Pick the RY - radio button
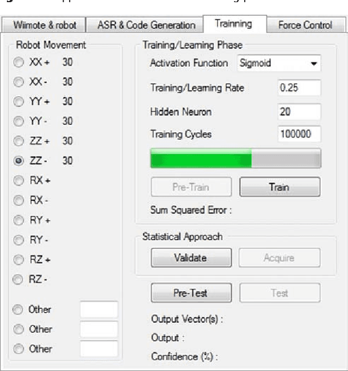This screenshot has height=371, width=348. coord(18,240)
